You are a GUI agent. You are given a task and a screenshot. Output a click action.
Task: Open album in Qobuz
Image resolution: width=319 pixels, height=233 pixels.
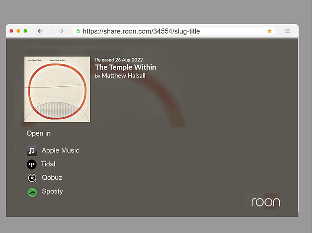[52, 178]
